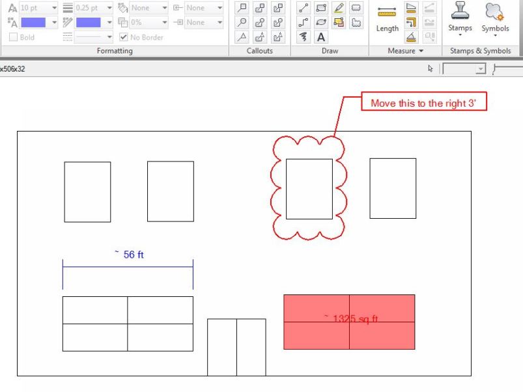
Task: Open the line start style None dropdown
Action: (219, 8)
